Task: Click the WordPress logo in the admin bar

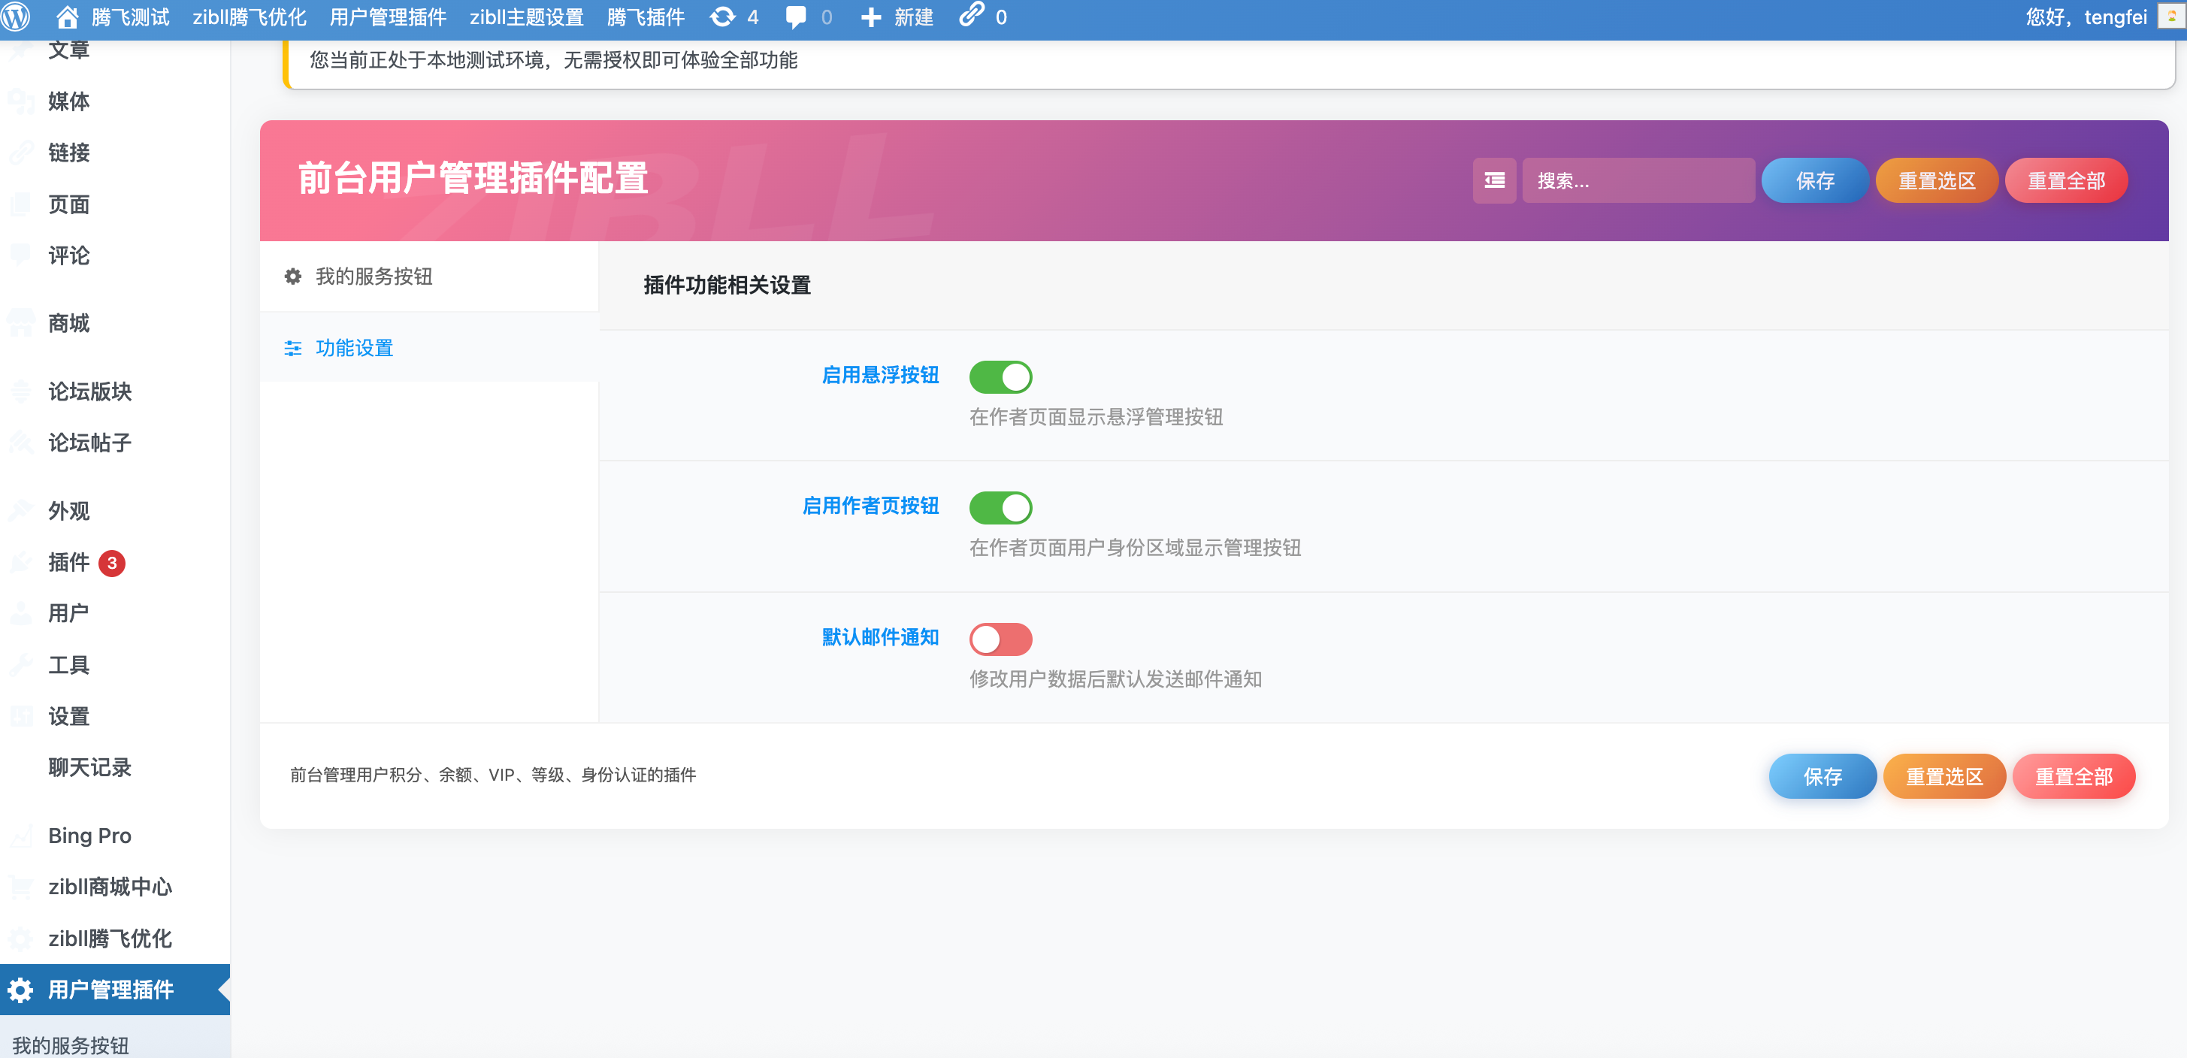Action: pyautogui.click(x=18, y=16)
